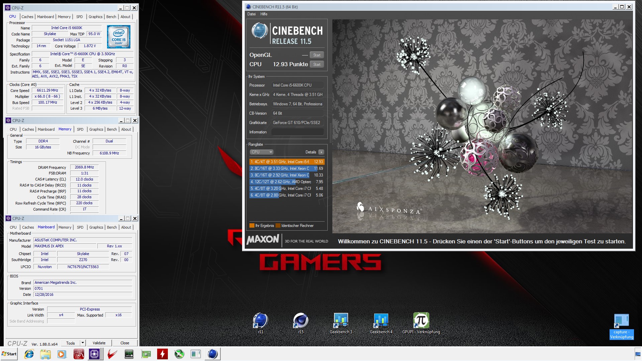Open the window-panel taskbar icon

coord(196,354)
